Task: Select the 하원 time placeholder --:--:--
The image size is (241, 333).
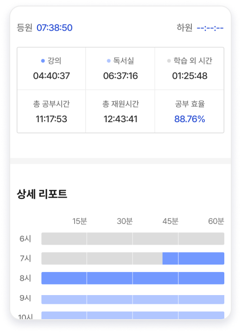Action: pos(210,28)
